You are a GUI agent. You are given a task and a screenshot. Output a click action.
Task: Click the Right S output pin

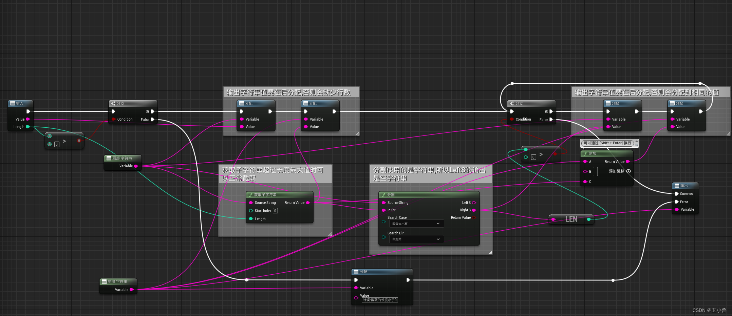pos(474,210)
